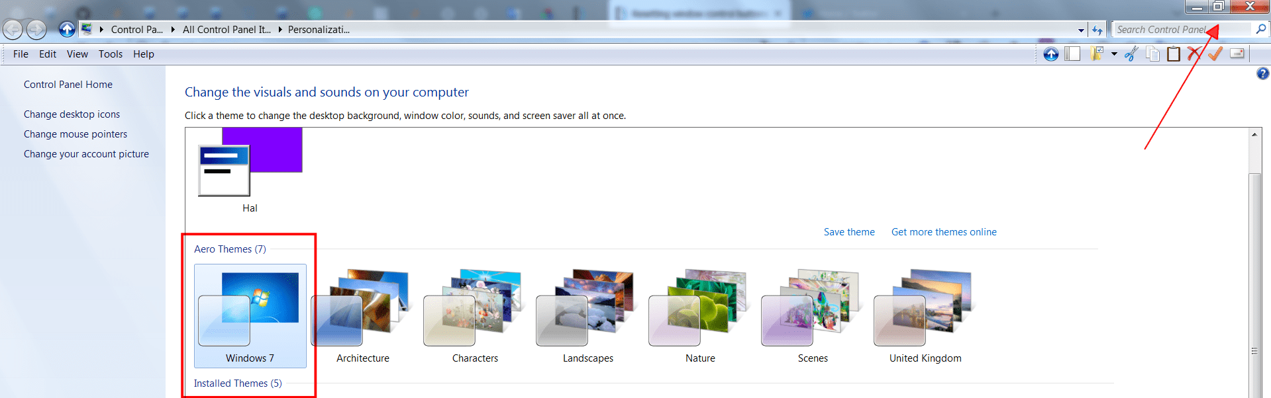Open the File menu

pos(21,54)
